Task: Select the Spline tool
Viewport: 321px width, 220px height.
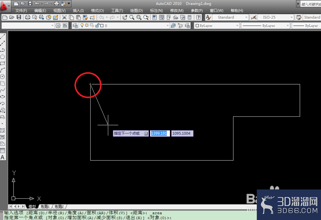Action: 3,90
